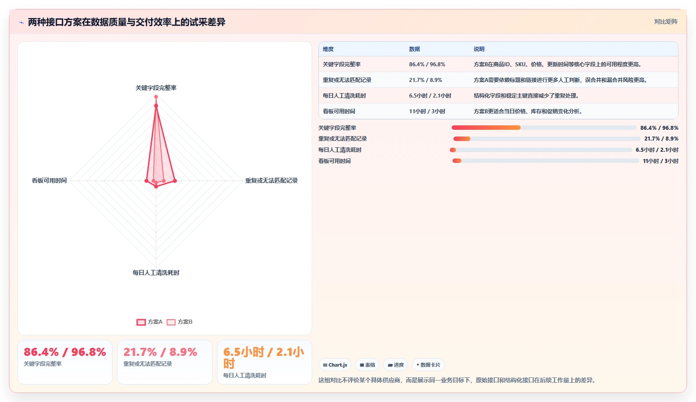Click the 数据卡片 tag chip
Screen dimensions: 696x402
[x=428, y=365]
